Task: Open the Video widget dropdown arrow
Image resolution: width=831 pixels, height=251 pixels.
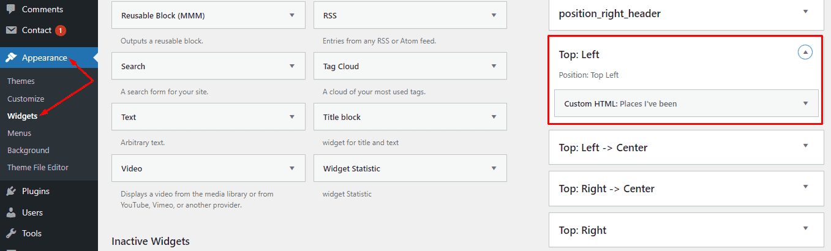Action: click(291, 168)
